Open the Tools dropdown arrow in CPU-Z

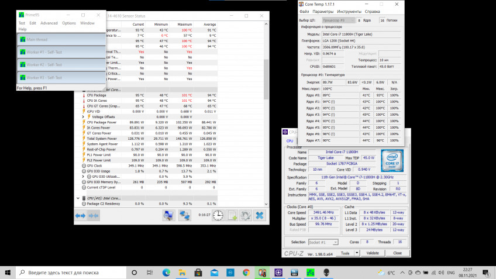tap(357, 253)
